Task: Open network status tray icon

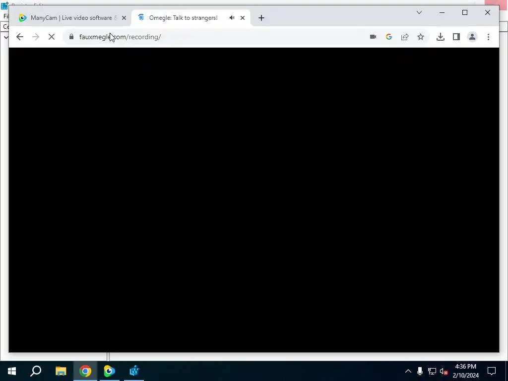Action: click(x=432, y=371)
